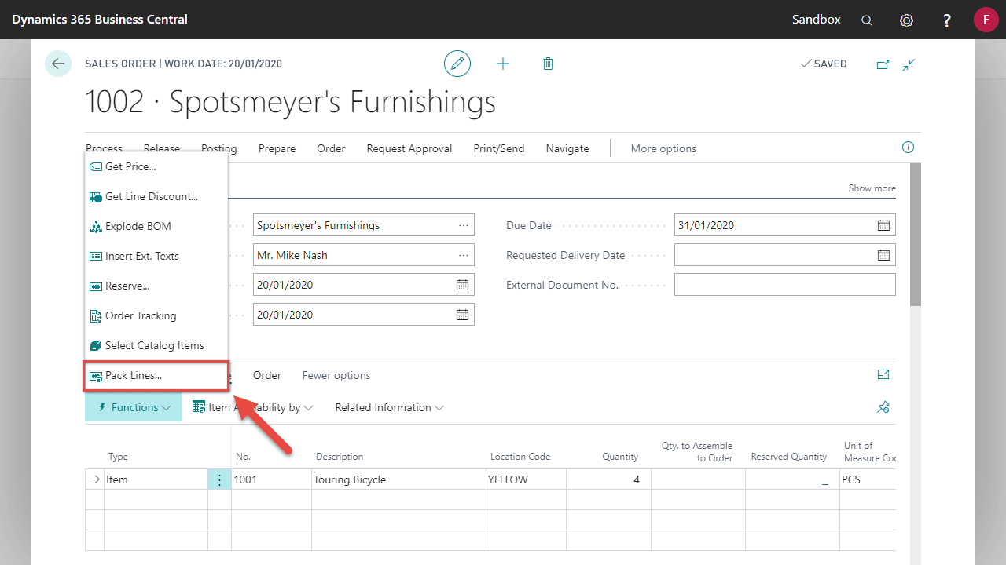Click YELLOW location code cell
The height and width of the screenshot is (565, 1006).
(526, 479)
